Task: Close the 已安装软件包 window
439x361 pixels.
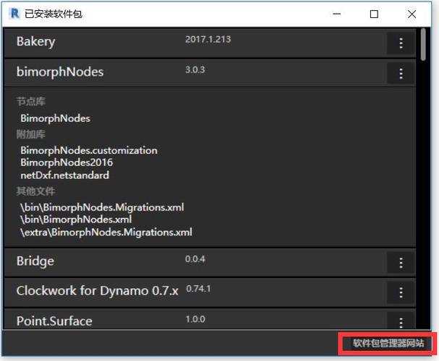Action: click(412, 14)
